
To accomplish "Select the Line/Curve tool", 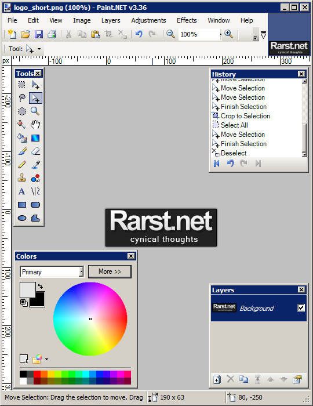I will coord(35,191).
